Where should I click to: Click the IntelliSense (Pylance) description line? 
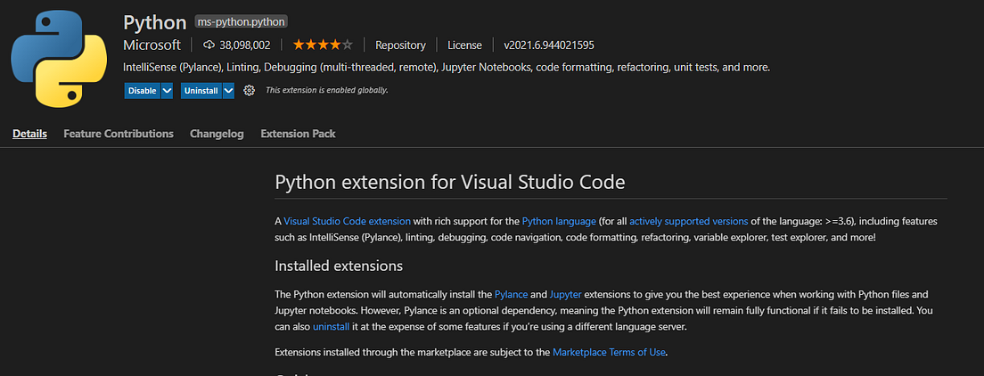[x=447, y=67]
